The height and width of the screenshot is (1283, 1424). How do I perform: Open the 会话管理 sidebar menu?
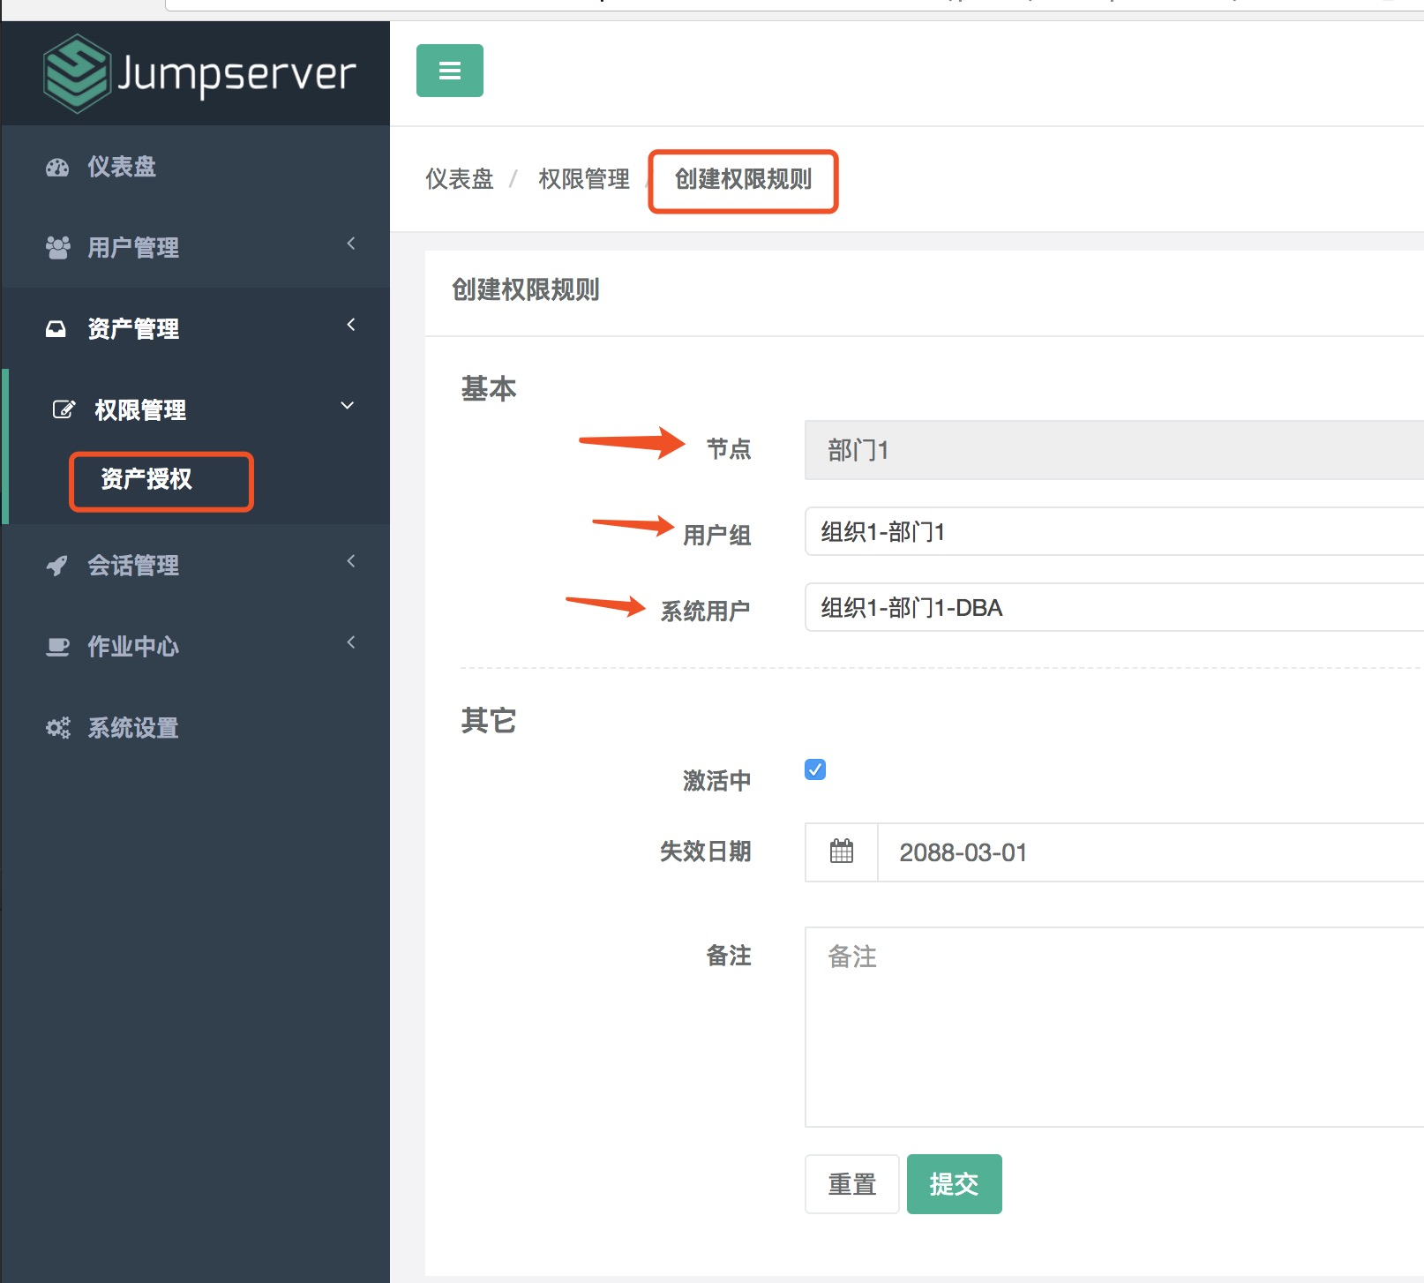coord(196,566)
